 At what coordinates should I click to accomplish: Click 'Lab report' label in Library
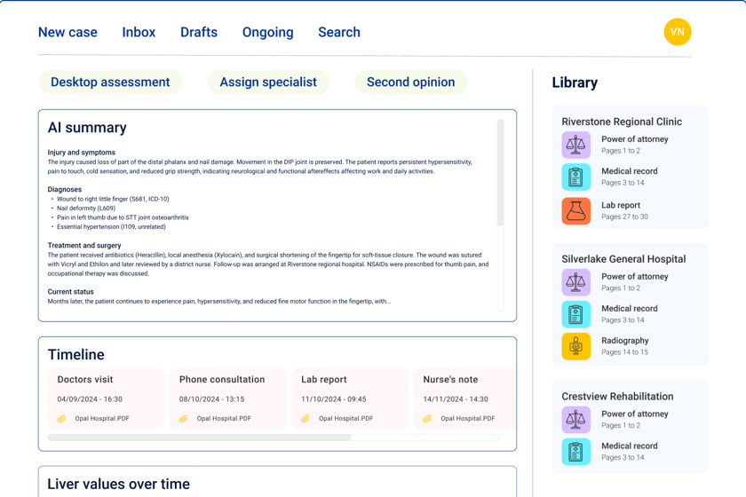point(621,205)
